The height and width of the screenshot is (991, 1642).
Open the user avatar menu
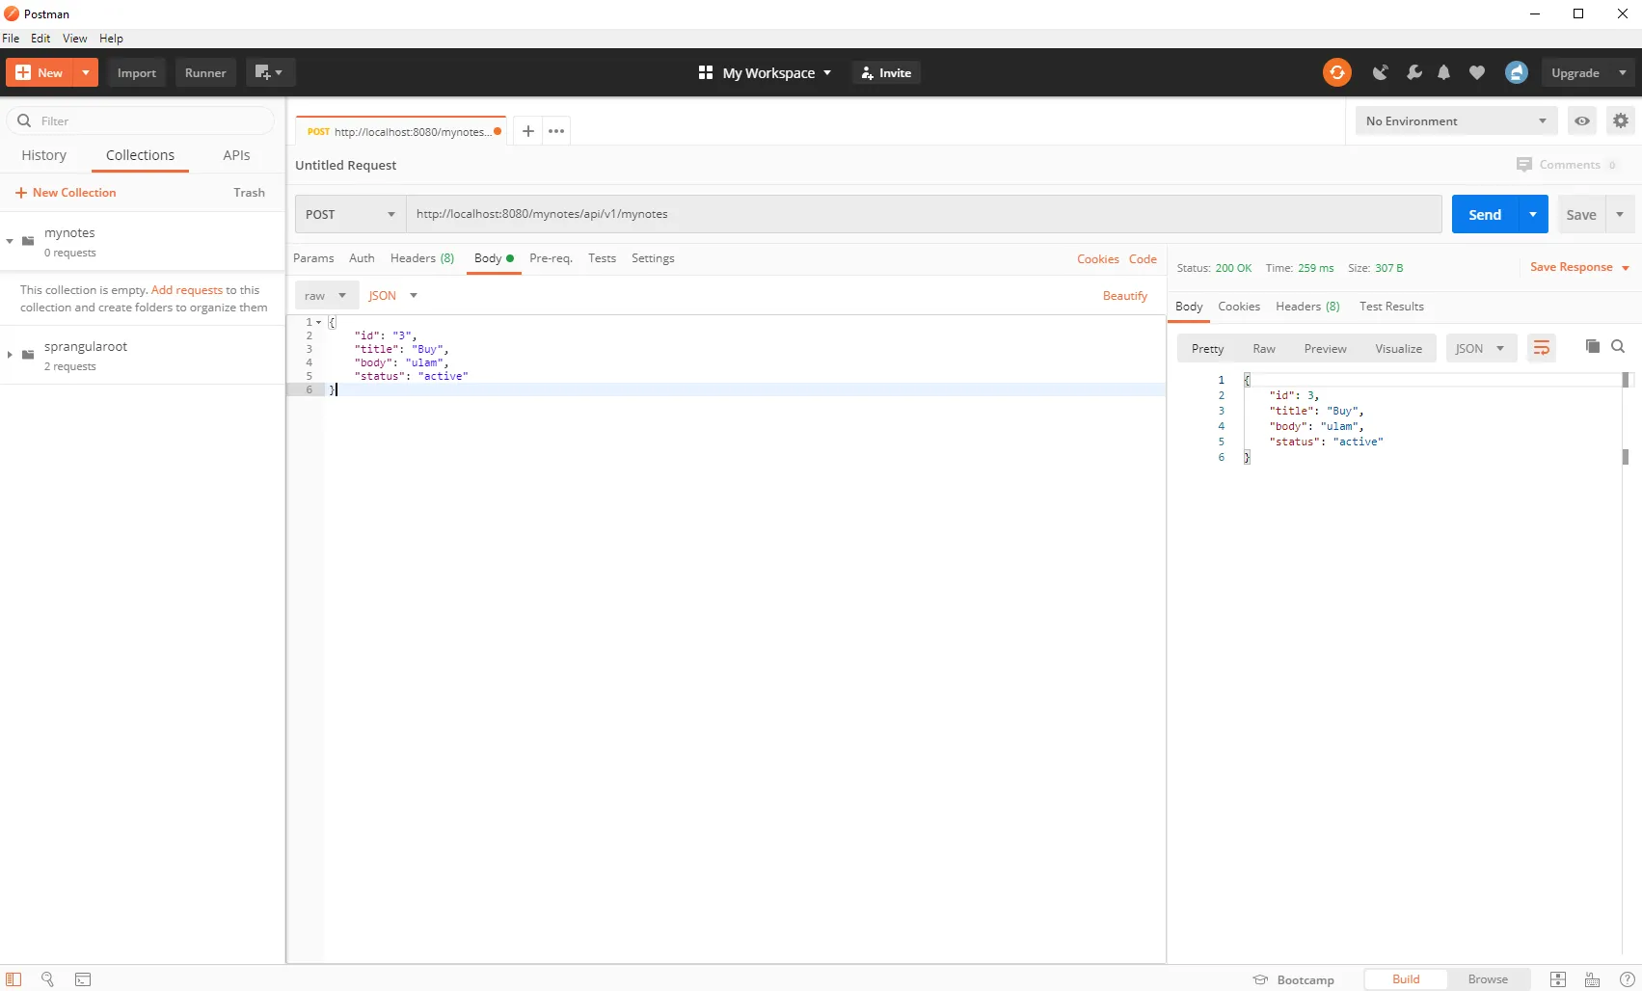click(1516, 72)
